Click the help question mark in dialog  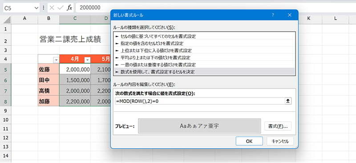click(x=273, y=15)
